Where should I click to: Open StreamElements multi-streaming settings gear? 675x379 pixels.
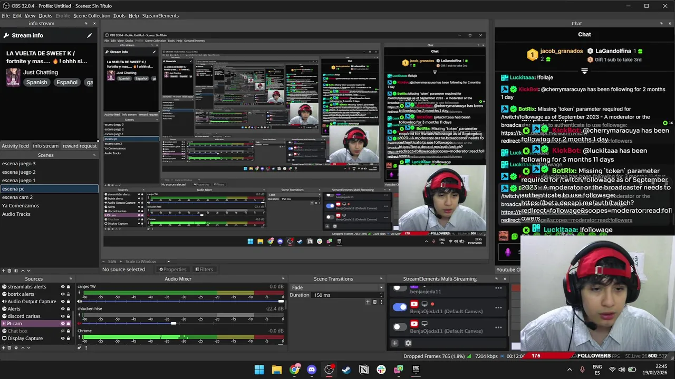pyautogui.click(x=408, y=343)
